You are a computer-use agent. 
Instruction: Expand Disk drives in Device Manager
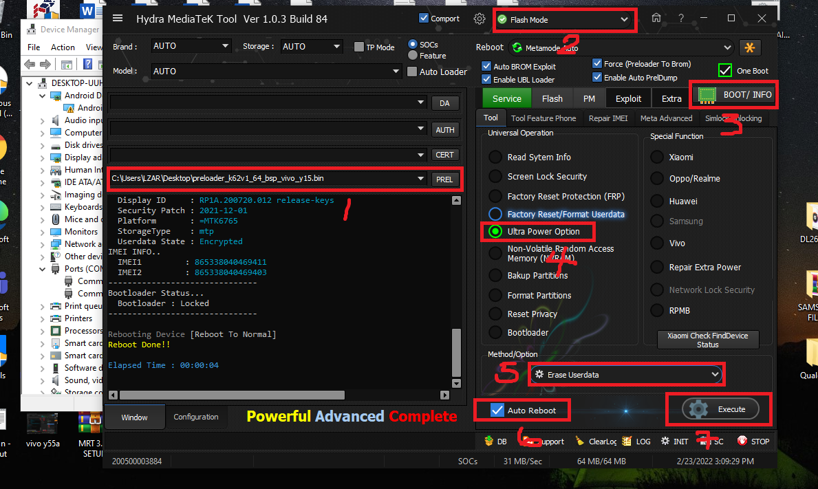click(x=42, y=145)
